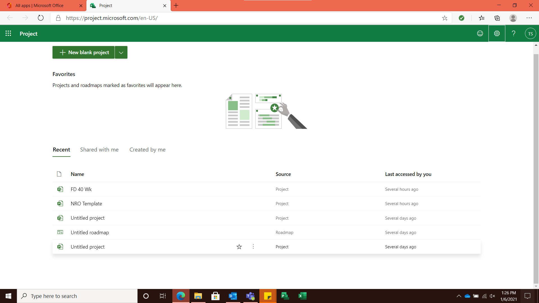This screenshot has width=539, height=303.
Task: Create a New blank project
Action: (83, 52)
